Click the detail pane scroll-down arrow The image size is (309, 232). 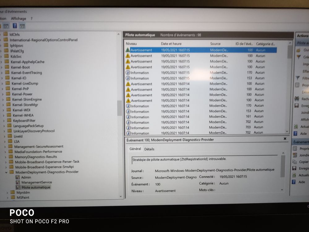click(x=282, y=190)
